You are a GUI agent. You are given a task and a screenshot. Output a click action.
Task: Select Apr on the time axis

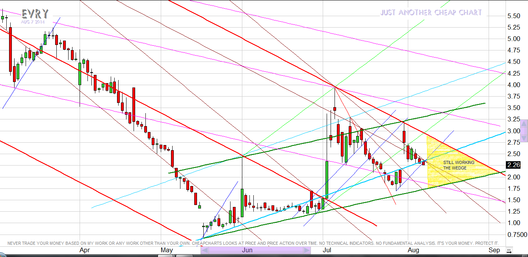pyautogui.click(x=84, y=250)
